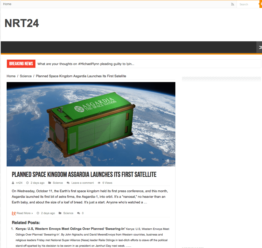Click the eye icon next to 6 Views
The image size is (262, 248).
99,183
